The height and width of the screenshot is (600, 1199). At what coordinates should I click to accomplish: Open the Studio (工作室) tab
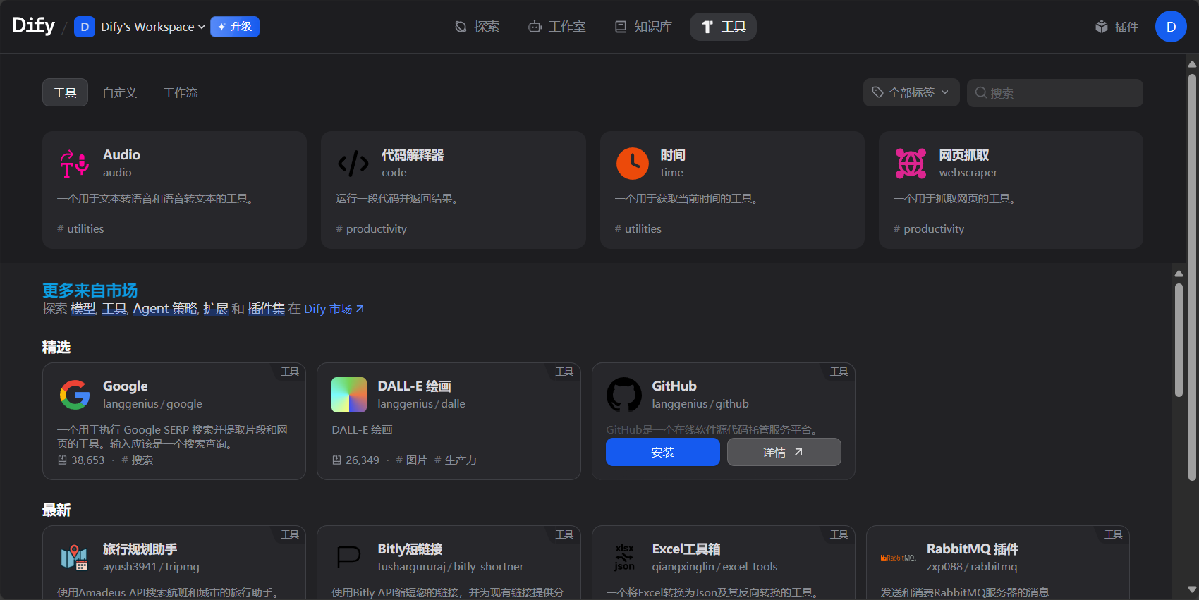pos(556,27)
